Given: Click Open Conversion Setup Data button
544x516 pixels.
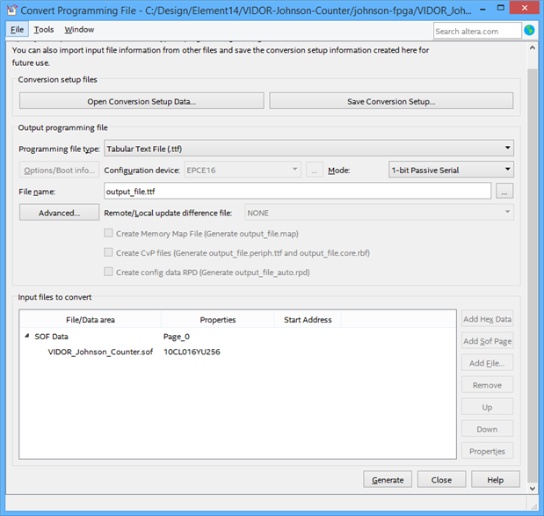Looking at the screenshot, I should (141, 101).
